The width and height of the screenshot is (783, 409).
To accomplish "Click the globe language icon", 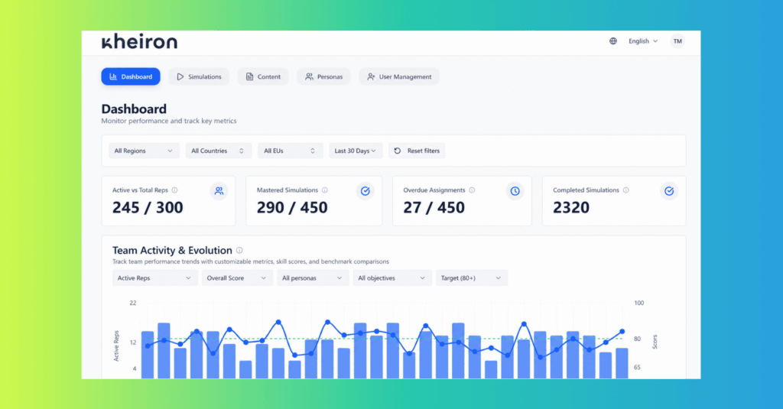I will point(612,41).
